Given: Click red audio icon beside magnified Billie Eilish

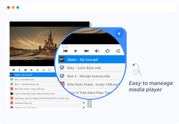Looking at the screenshot, I should (x=63, y=84).
